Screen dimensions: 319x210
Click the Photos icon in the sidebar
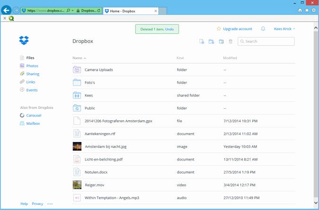coord(22,66)
